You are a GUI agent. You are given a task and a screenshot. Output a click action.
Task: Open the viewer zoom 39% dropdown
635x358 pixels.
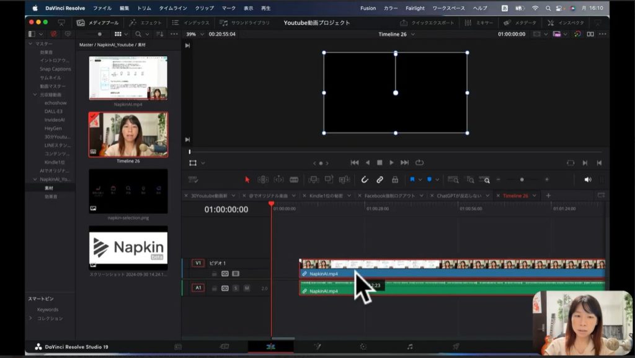(x=195, y=34)
